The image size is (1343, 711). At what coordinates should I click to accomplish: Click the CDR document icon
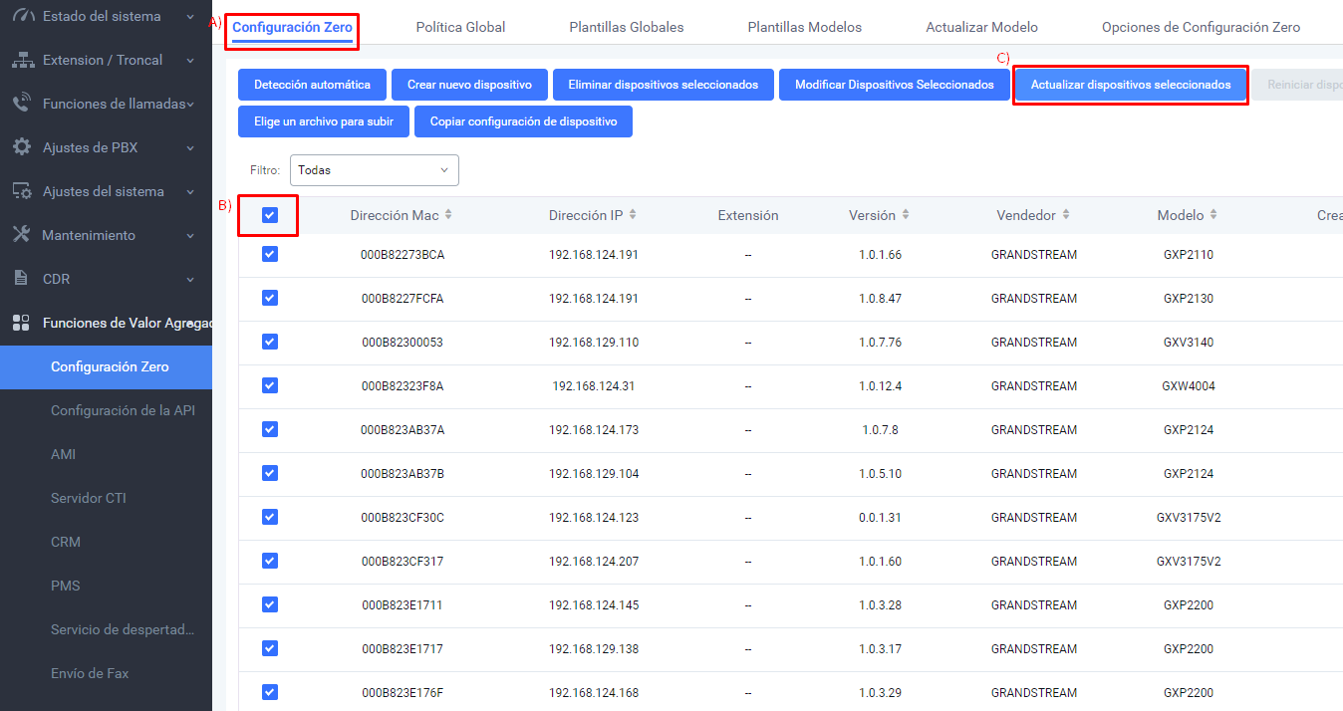click(x=21, y=279)
